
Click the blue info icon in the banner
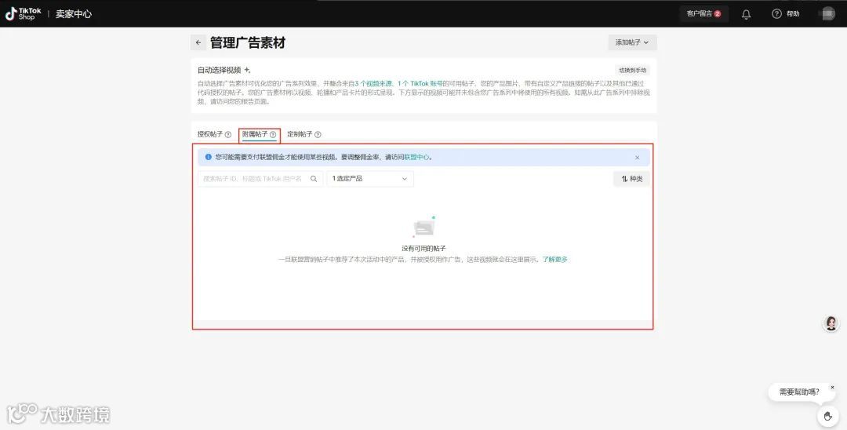point(208,157)
